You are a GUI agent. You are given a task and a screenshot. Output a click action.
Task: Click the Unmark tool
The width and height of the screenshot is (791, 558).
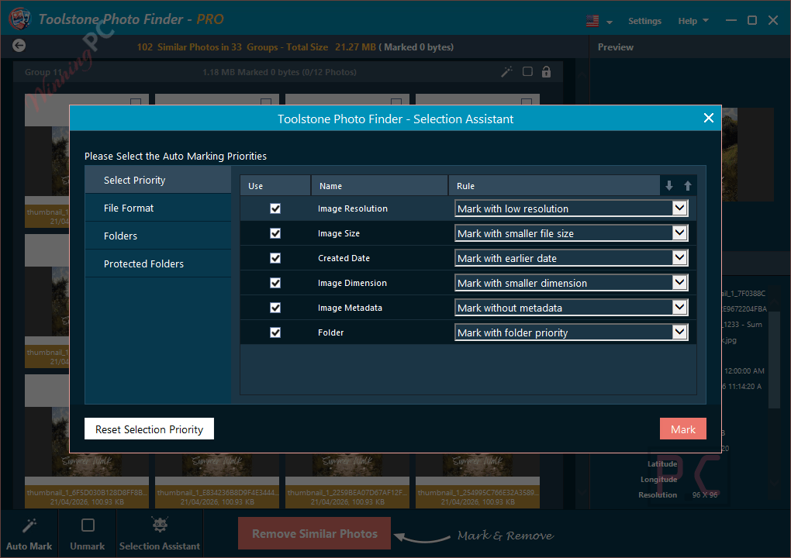(88, 533)
